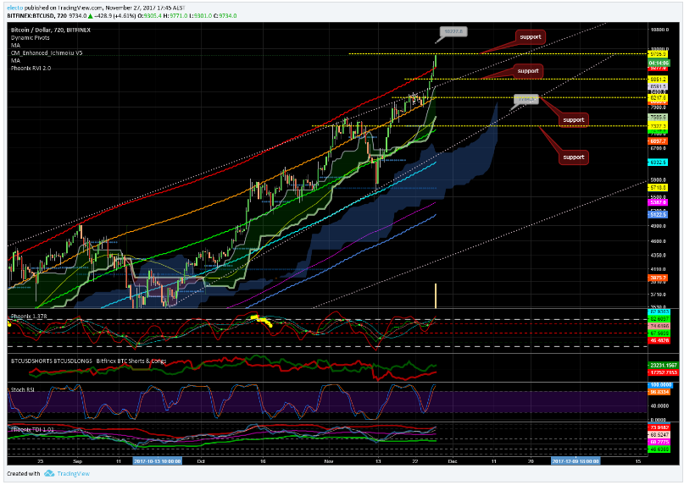The width and height of the screenshot is (684, 485).
Task: Select the green 23231 longs value label
Action: click(663, 365)
